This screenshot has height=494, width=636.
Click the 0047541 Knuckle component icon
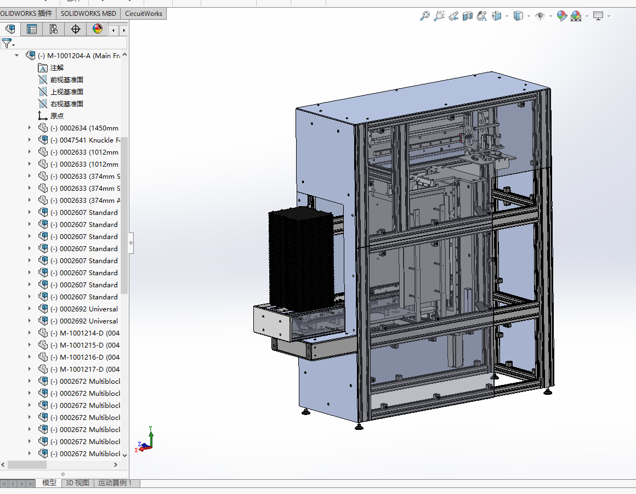point(43,140)
